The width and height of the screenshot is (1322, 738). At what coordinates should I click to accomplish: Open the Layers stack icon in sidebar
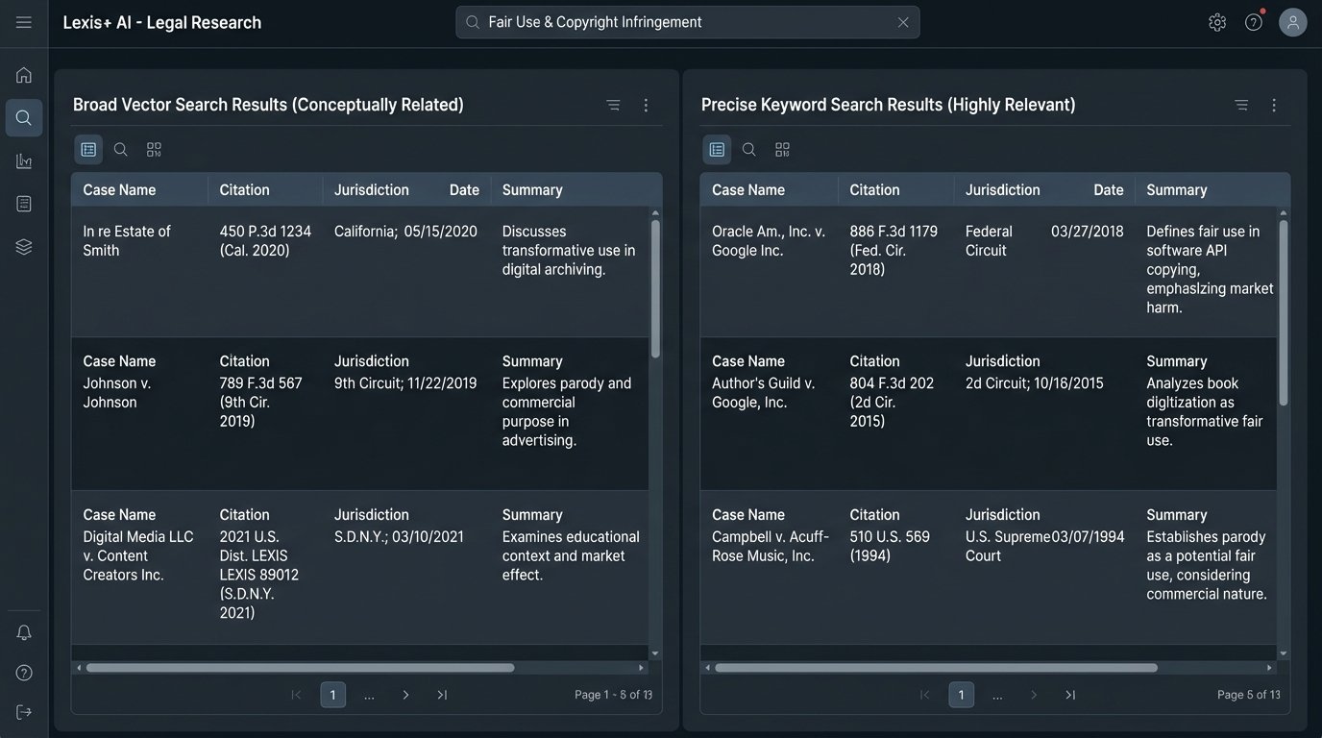23,246
